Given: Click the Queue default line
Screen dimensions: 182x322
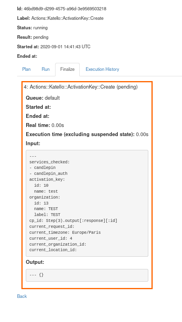Looking at the screenshot, I should click(x=42, y=98).
